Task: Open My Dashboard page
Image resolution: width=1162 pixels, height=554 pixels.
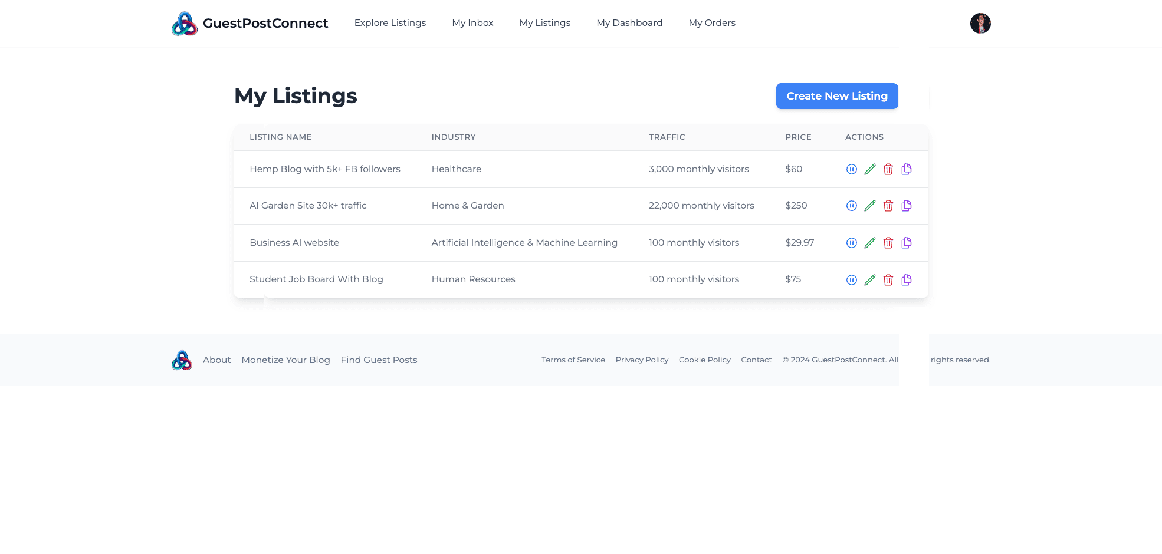Action: click(x=629, y=23)
